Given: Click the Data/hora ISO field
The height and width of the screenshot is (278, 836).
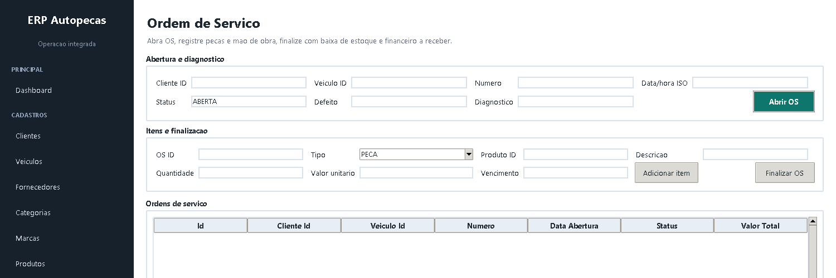Looking at the screenshot, I should pyautogui.click(x=750, y=83).
